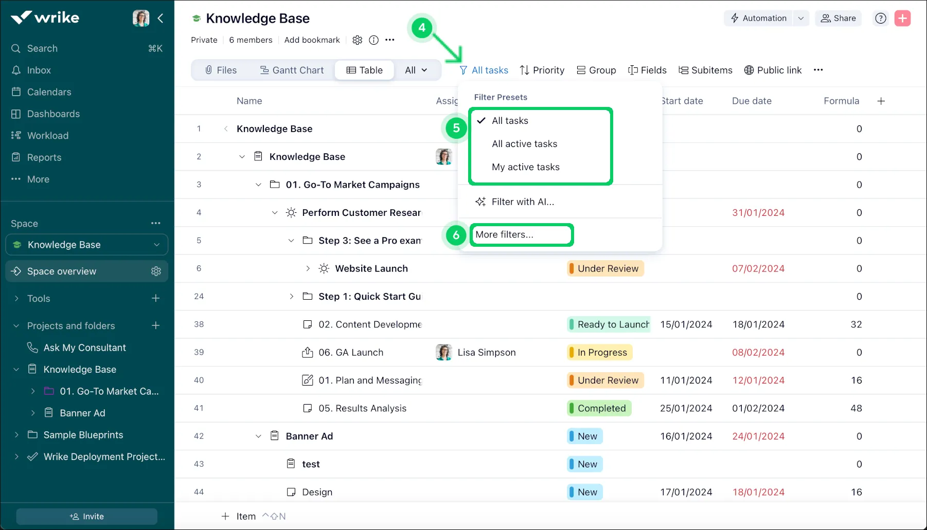Image resolution: width=927 pixels, height=530 pixels.
Task: Click the Wrike logo
Action: click(44, 17)
